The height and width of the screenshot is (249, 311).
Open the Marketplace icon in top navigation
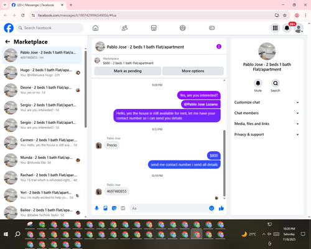click(154, 28)
